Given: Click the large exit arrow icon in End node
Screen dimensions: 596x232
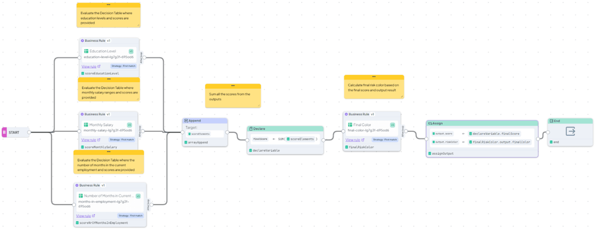Looking at the screenshot, I should point(570,131).
